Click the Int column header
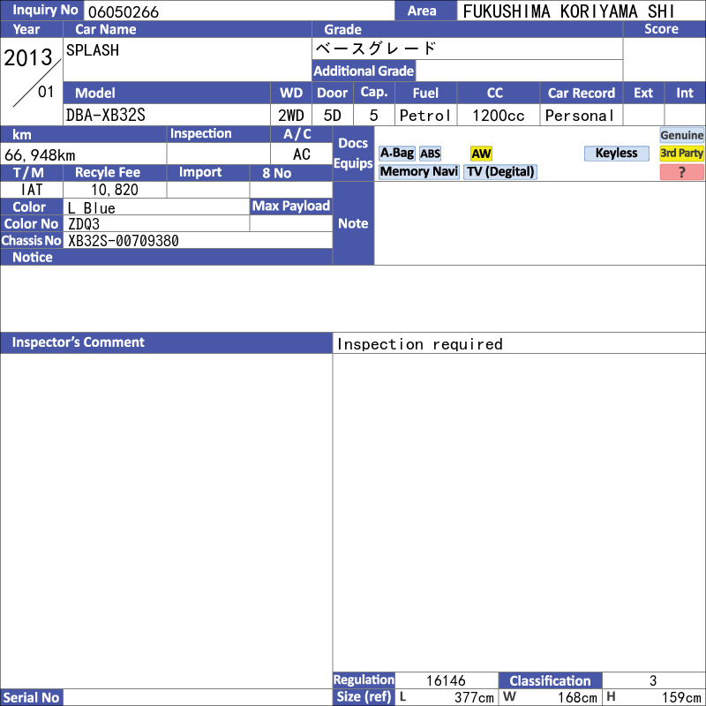 tap(685, 93)
